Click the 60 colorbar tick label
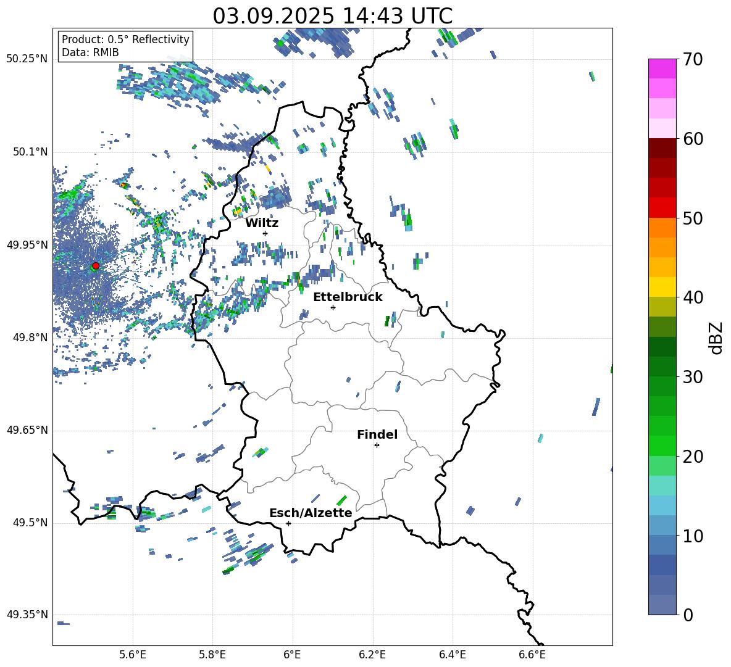The image size is (731, 667). coord(693,139)
